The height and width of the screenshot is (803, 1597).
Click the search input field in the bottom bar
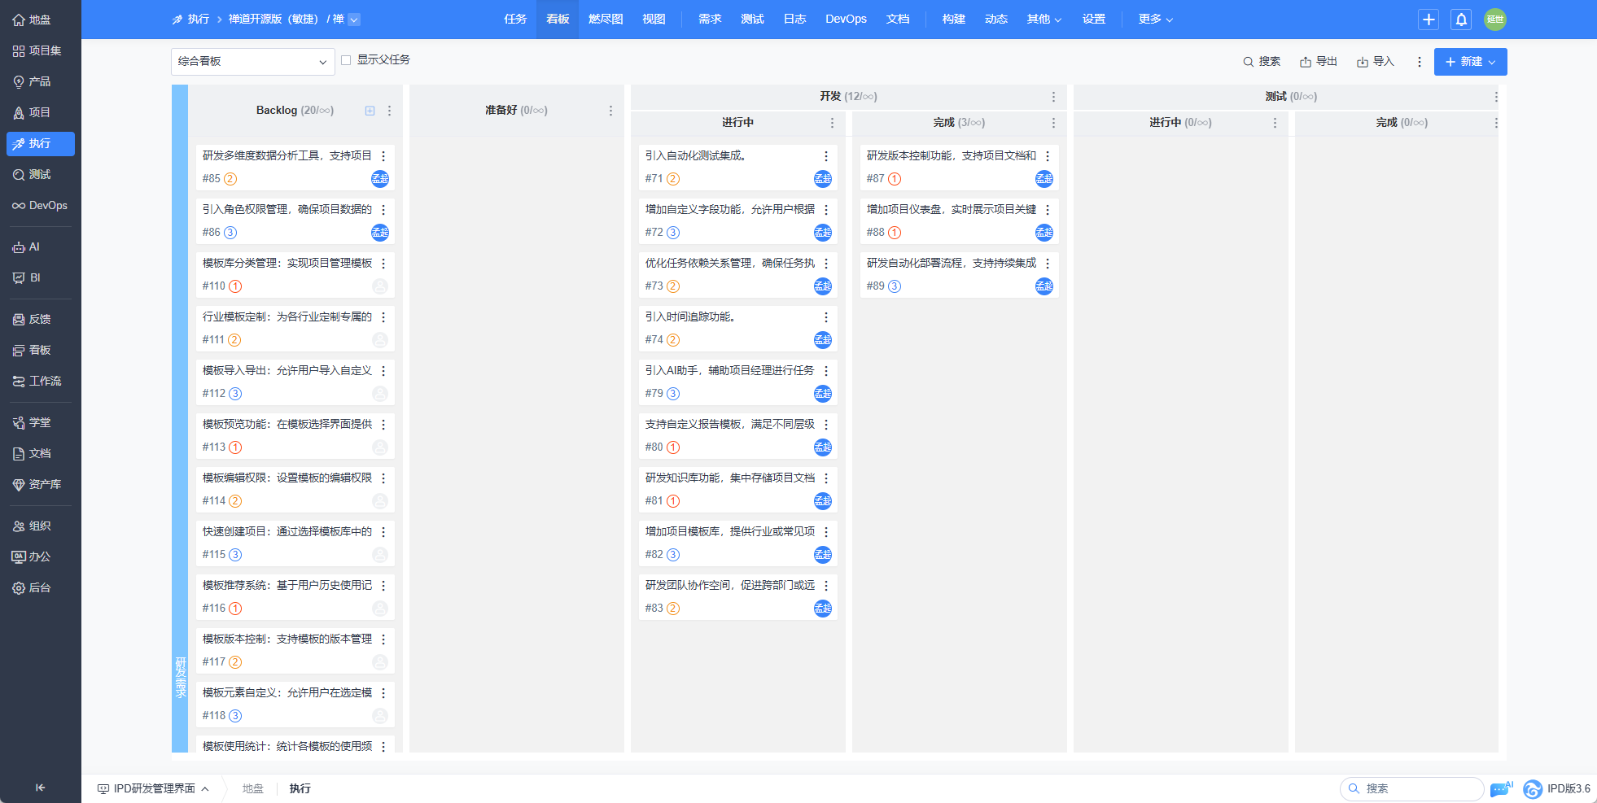[x=1412, y=788]
